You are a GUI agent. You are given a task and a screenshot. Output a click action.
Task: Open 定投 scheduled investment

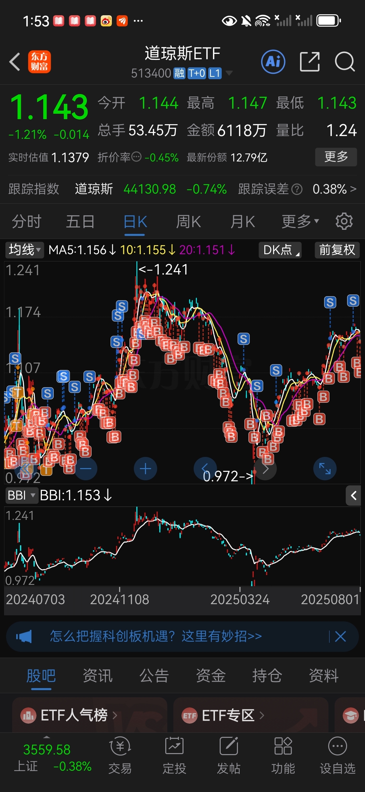tap(174, 756)
